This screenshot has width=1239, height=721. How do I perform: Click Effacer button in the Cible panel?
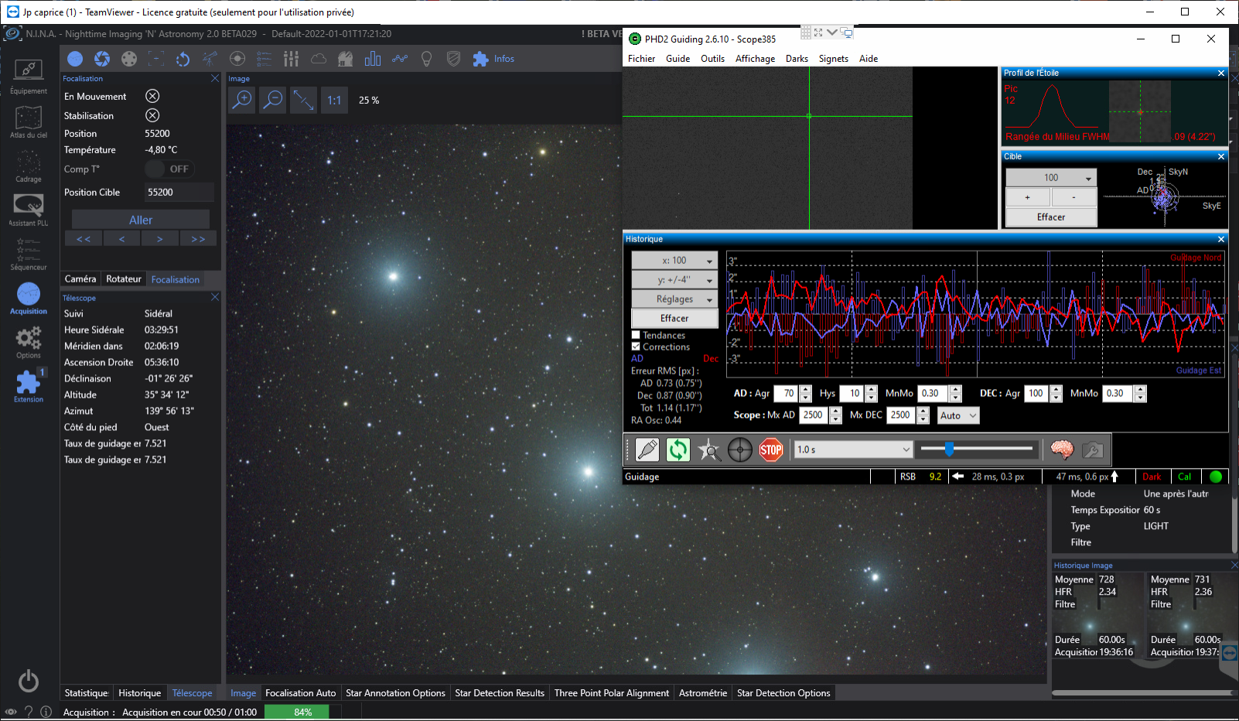1051,217
